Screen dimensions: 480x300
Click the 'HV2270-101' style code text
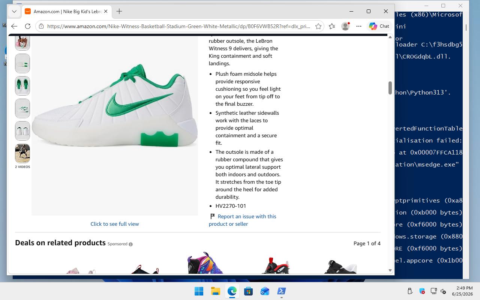coord(231,206)
